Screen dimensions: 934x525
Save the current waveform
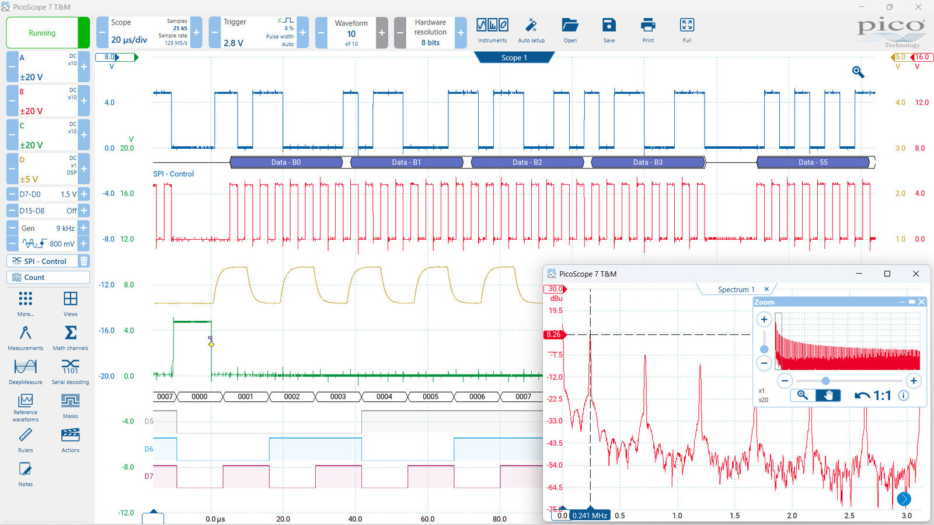609,30
